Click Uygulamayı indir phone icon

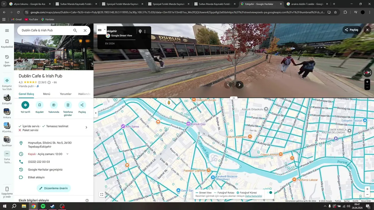tap(7, 189)
